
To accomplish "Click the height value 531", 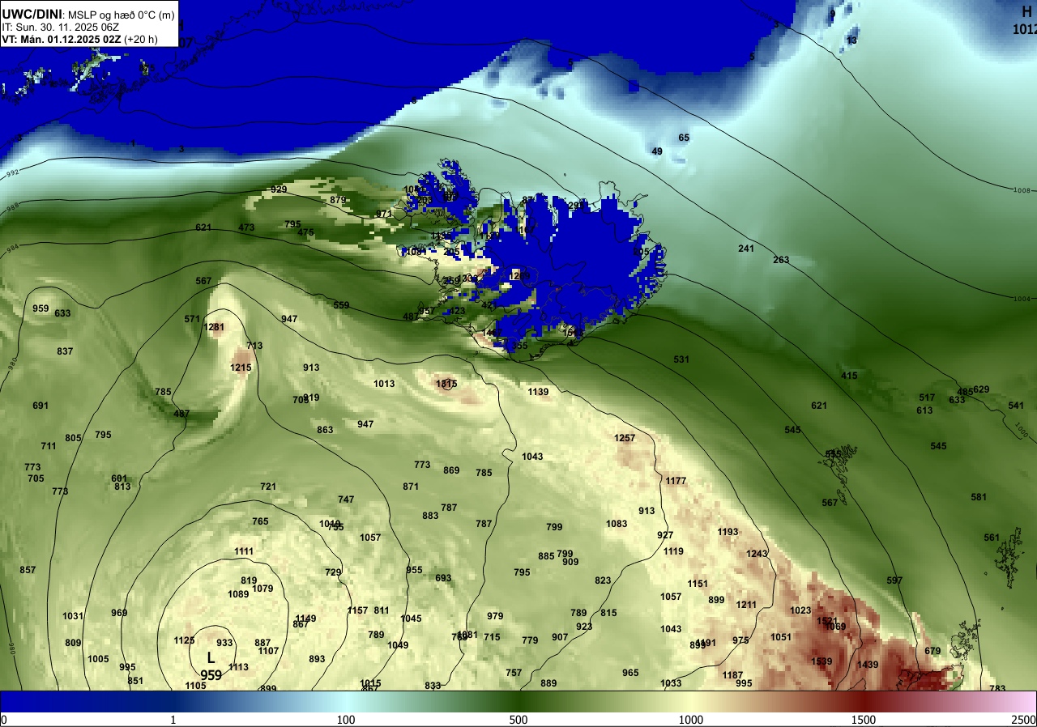I will pyautogui.click(x=681, y=359).
